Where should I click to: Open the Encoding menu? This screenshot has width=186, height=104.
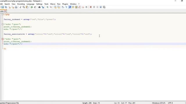pos(21,4)
